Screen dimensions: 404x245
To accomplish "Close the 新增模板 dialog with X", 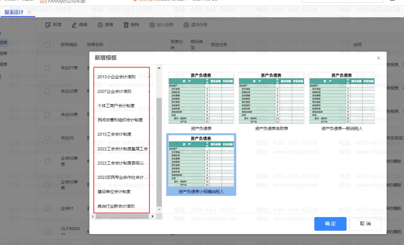I will (x=378, y=58).
